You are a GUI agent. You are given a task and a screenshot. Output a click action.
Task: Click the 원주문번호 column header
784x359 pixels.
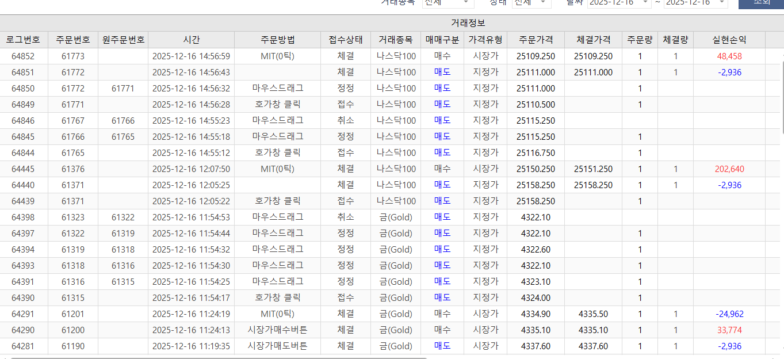123,40
